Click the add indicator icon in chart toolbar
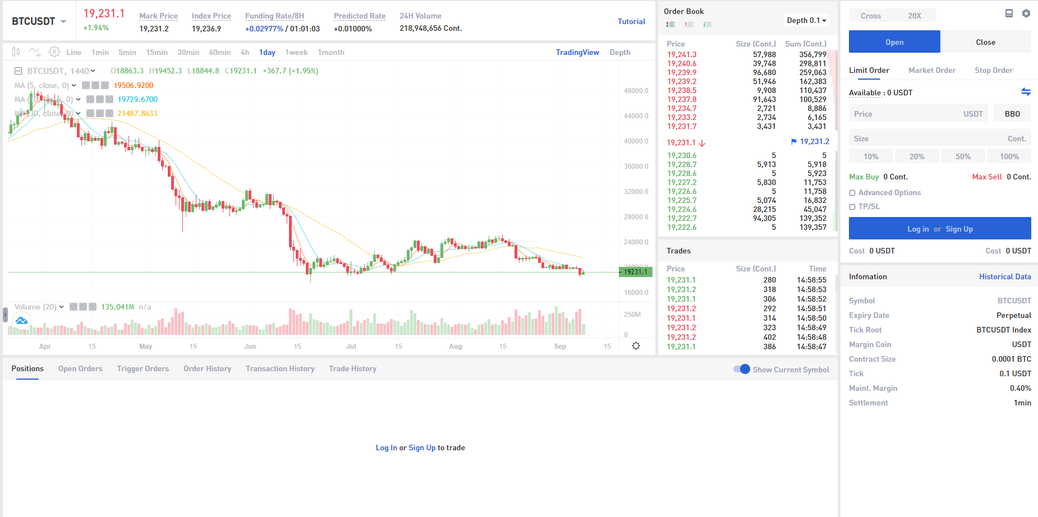 pyautogui.click(x=35, y=52)
